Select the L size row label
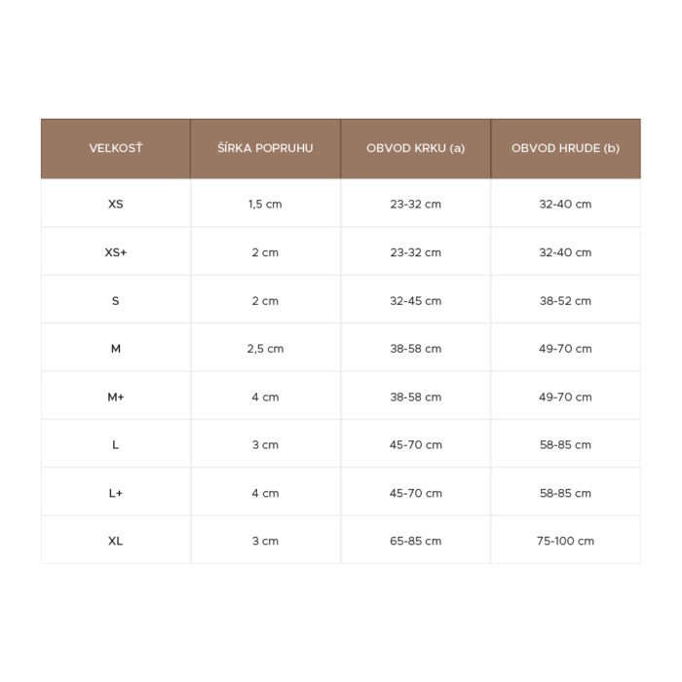 coord(116,445)
